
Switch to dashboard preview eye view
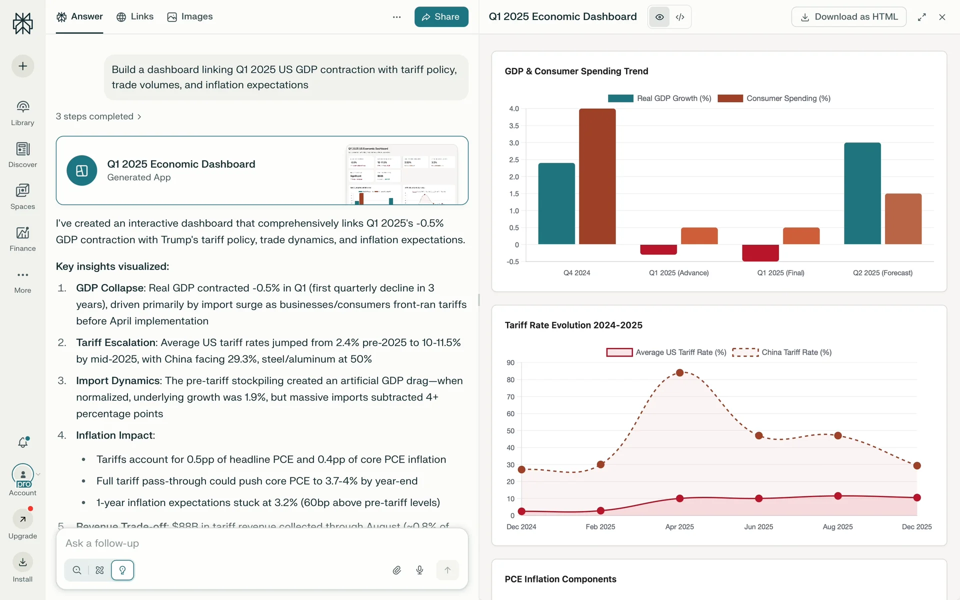(x=659, y=17)
